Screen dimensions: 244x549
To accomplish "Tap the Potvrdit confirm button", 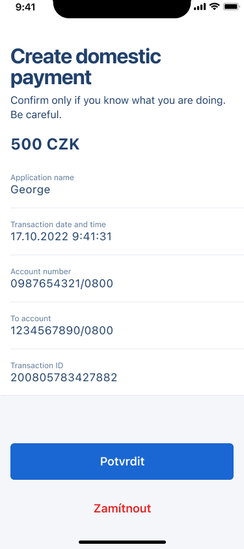I will [x=122, y=461].
